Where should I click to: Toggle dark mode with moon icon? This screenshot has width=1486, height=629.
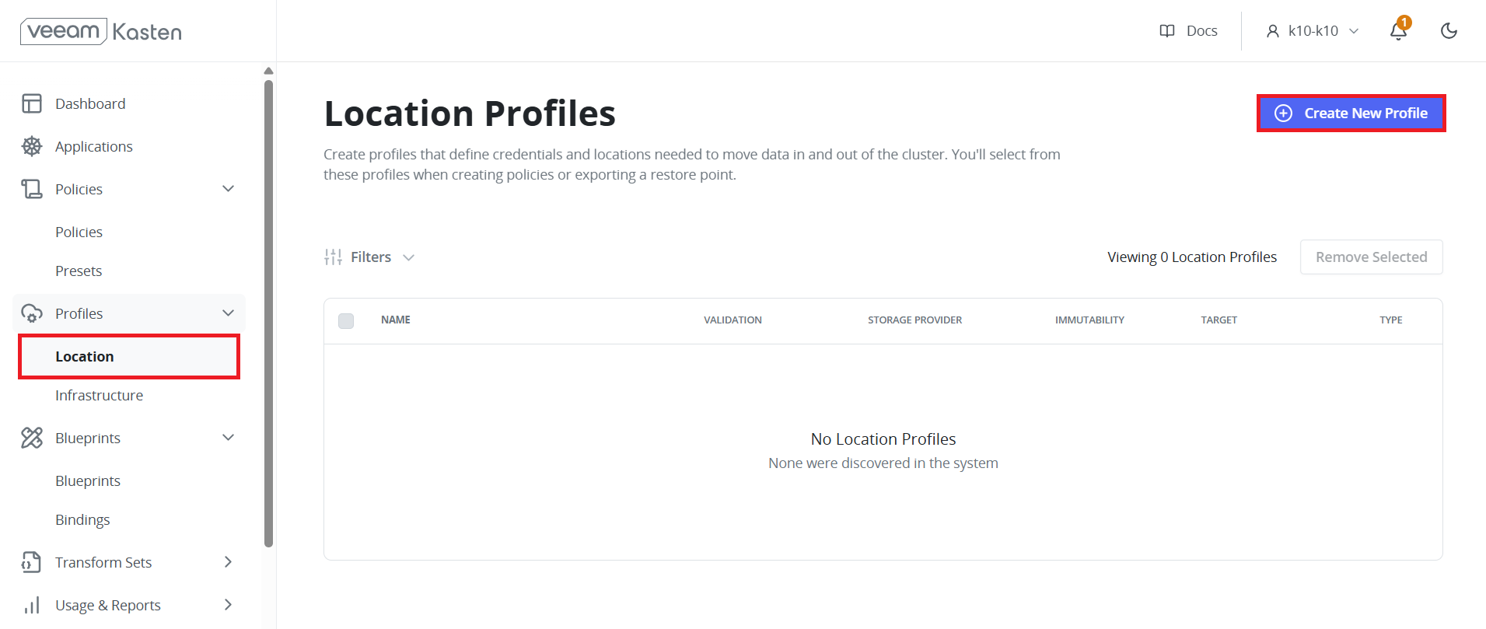point(1449,30)
